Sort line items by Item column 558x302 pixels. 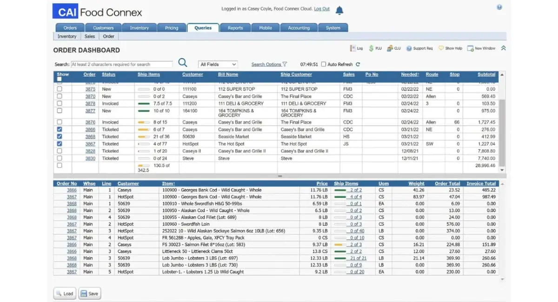click(x=168, y=184)
